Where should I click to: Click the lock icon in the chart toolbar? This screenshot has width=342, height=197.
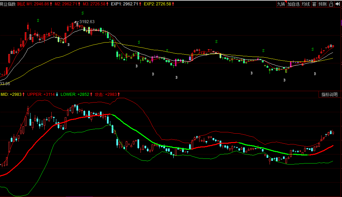click(x=331, y=4)
